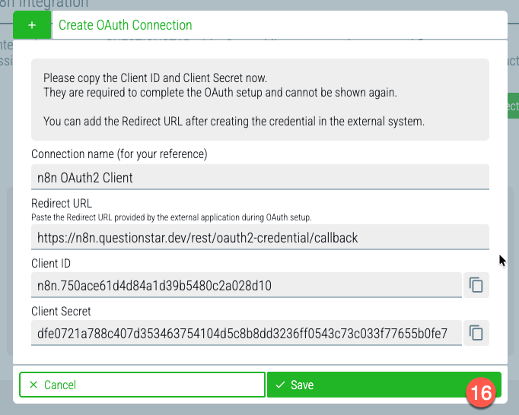Click 'Please copy the Client ID' notice text
Image resolution: width=519 pixels, height=415 pixels.
pyautogui.click(x=155, y=78)
